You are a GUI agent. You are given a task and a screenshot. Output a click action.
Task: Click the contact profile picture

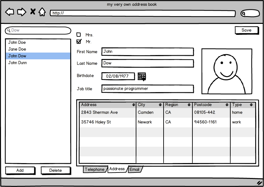pyautogui.click(x=227, y=71)
